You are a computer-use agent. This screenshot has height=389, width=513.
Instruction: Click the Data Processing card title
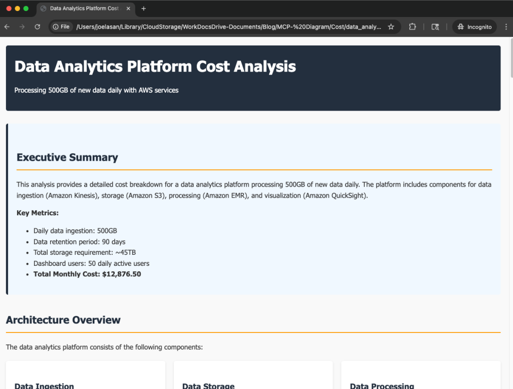point(382,386)
